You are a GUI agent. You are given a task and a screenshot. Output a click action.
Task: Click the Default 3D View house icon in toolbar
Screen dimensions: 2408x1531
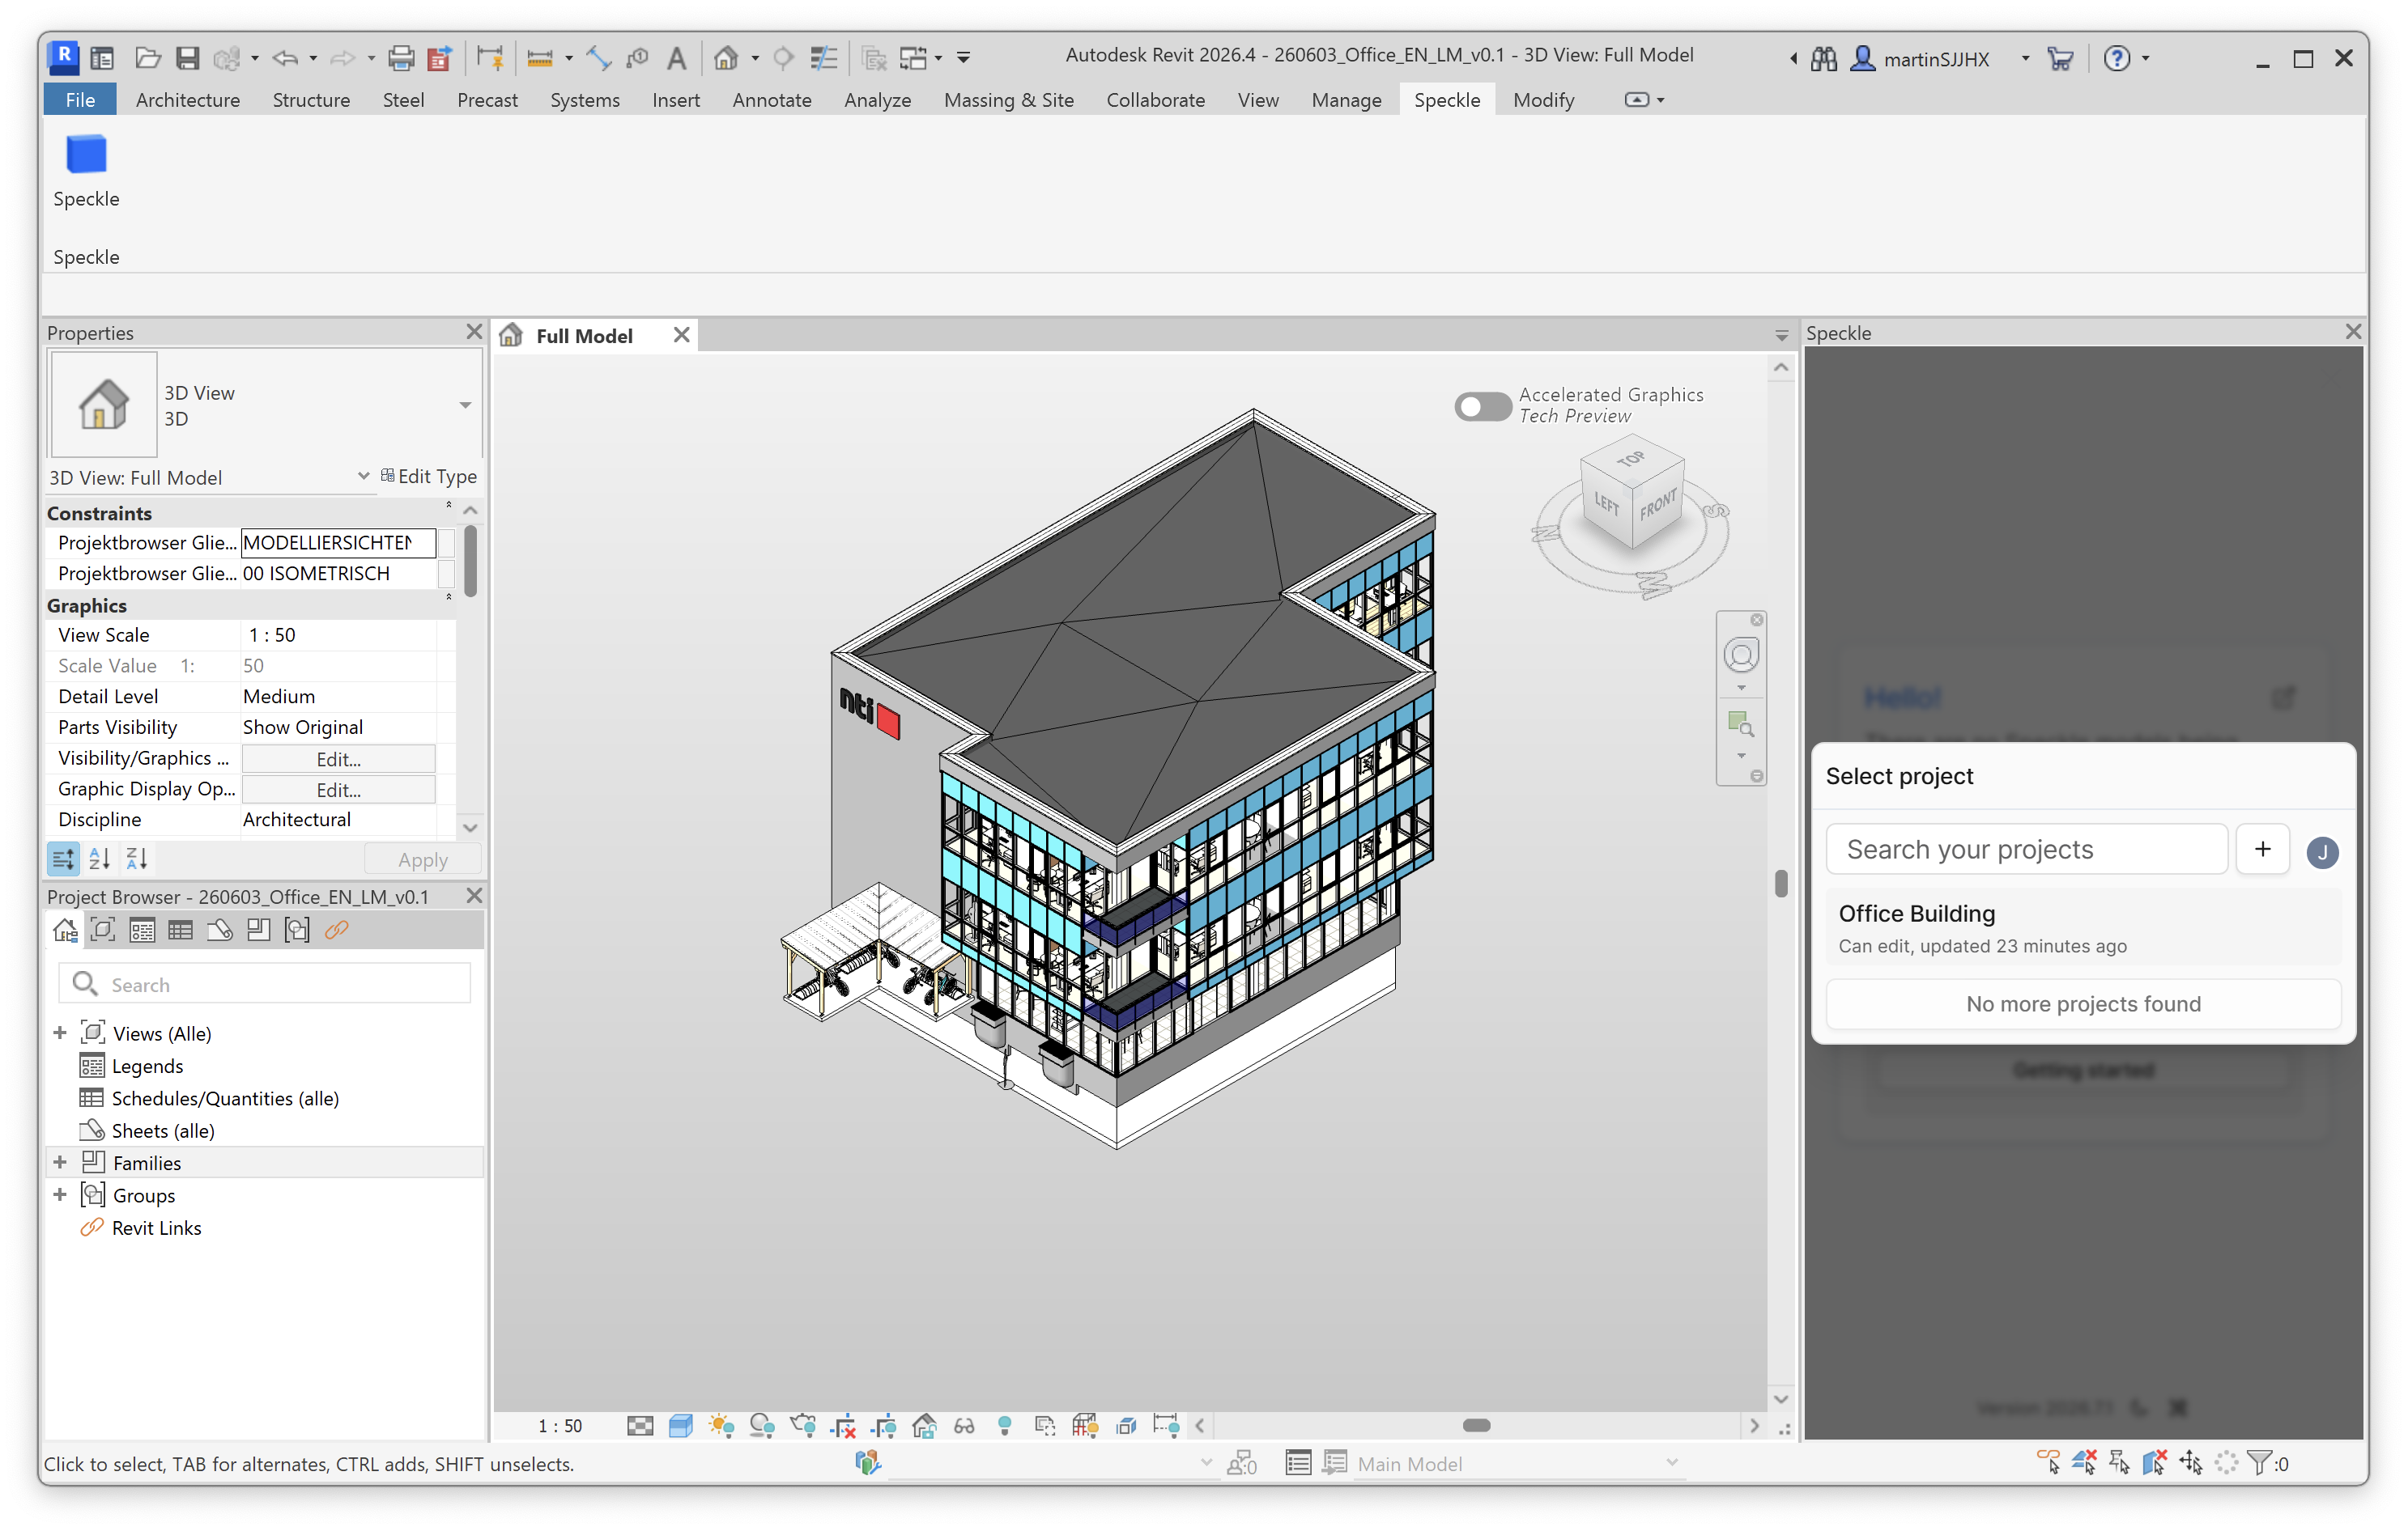click(726, 58)
